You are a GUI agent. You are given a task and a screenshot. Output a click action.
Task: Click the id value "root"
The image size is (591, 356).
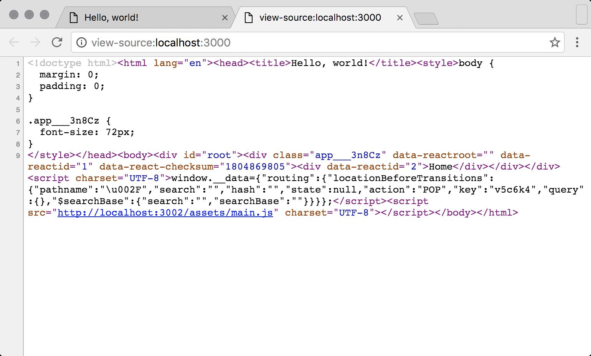click(x=219, y=155)
